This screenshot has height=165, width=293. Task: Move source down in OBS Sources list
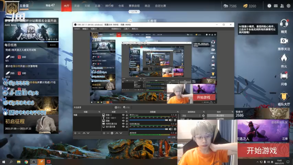(121, 133)
